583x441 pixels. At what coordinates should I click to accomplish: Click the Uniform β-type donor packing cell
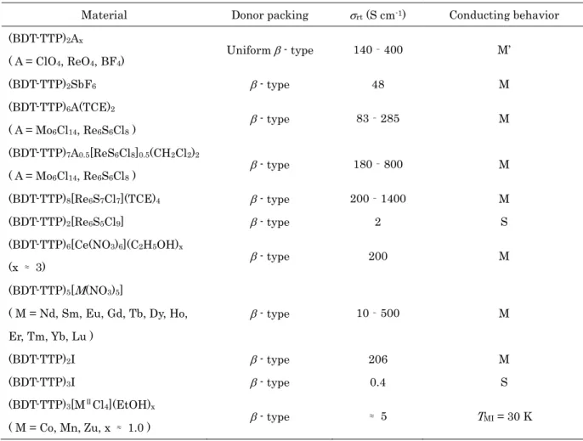(x=270, y=50)
